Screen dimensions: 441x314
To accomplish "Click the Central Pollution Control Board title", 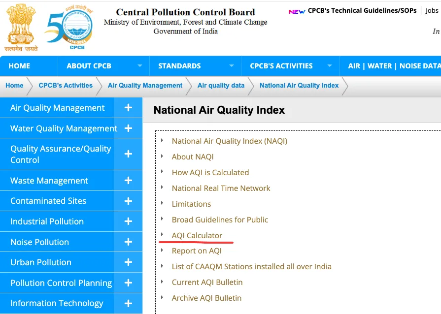I will tap(185, 12).
